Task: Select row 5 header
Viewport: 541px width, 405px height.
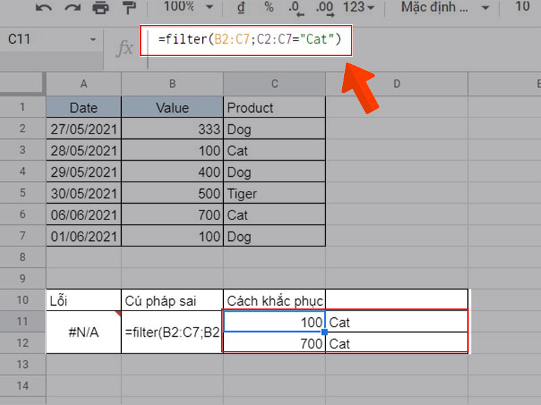Action: tap(22, 192)
